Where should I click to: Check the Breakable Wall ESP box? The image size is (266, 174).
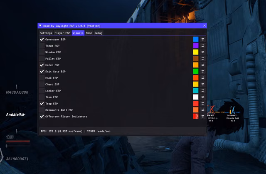[42, 110]
